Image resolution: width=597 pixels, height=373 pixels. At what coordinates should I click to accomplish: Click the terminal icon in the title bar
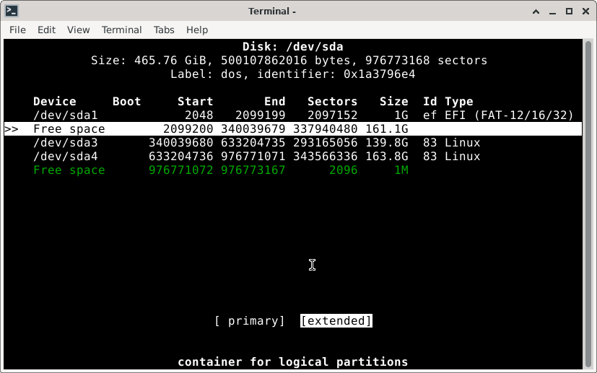pos(11,11)
